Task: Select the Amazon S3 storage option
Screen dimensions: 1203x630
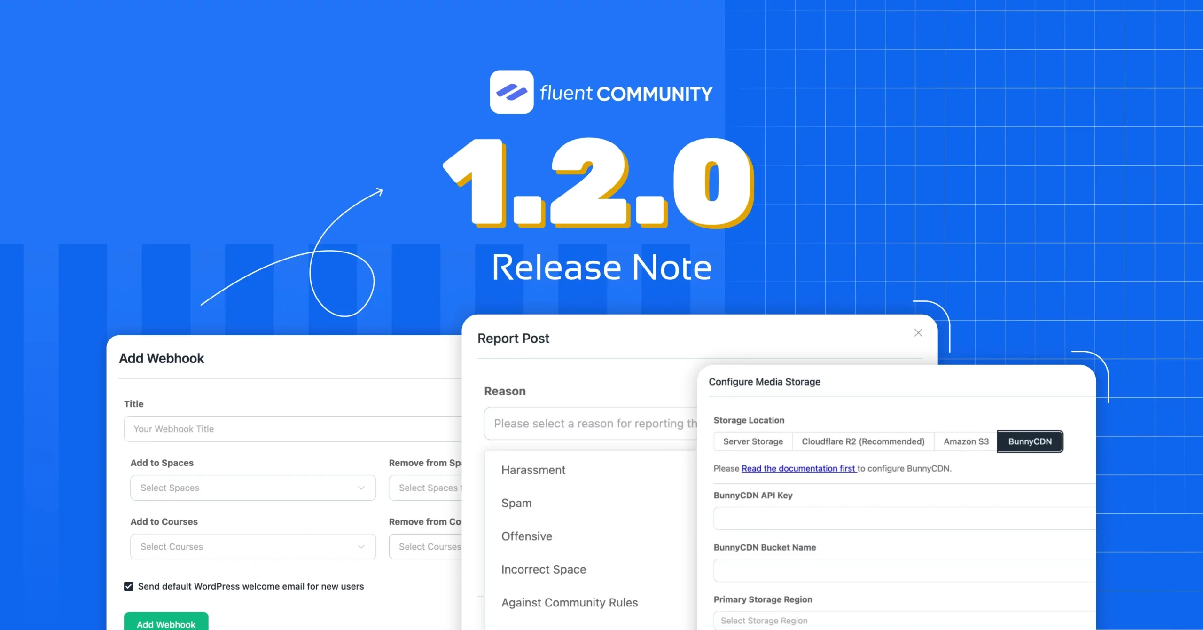Action: pyautogui.click(x=966, y=441)
